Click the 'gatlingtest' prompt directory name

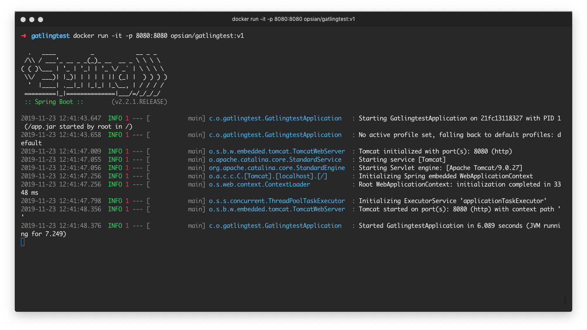(x=51, y=36)
